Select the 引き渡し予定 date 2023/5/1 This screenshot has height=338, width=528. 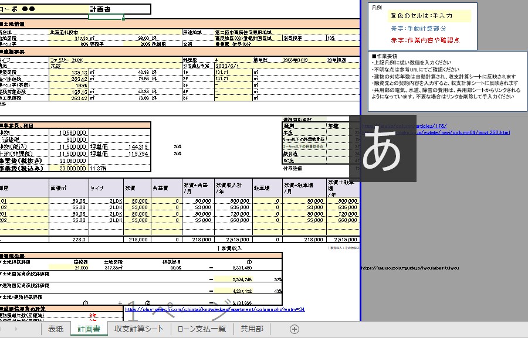coord(233,66)
